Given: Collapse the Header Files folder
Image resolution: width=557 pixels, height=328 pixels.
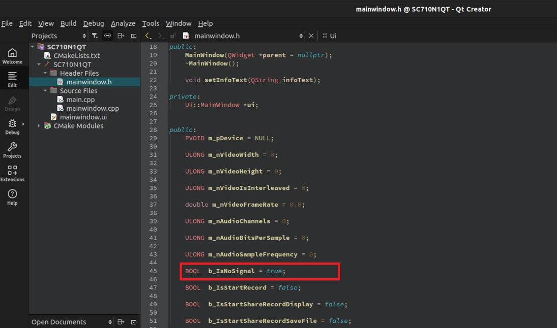Looking at the screenshot, I should point(45,73).
